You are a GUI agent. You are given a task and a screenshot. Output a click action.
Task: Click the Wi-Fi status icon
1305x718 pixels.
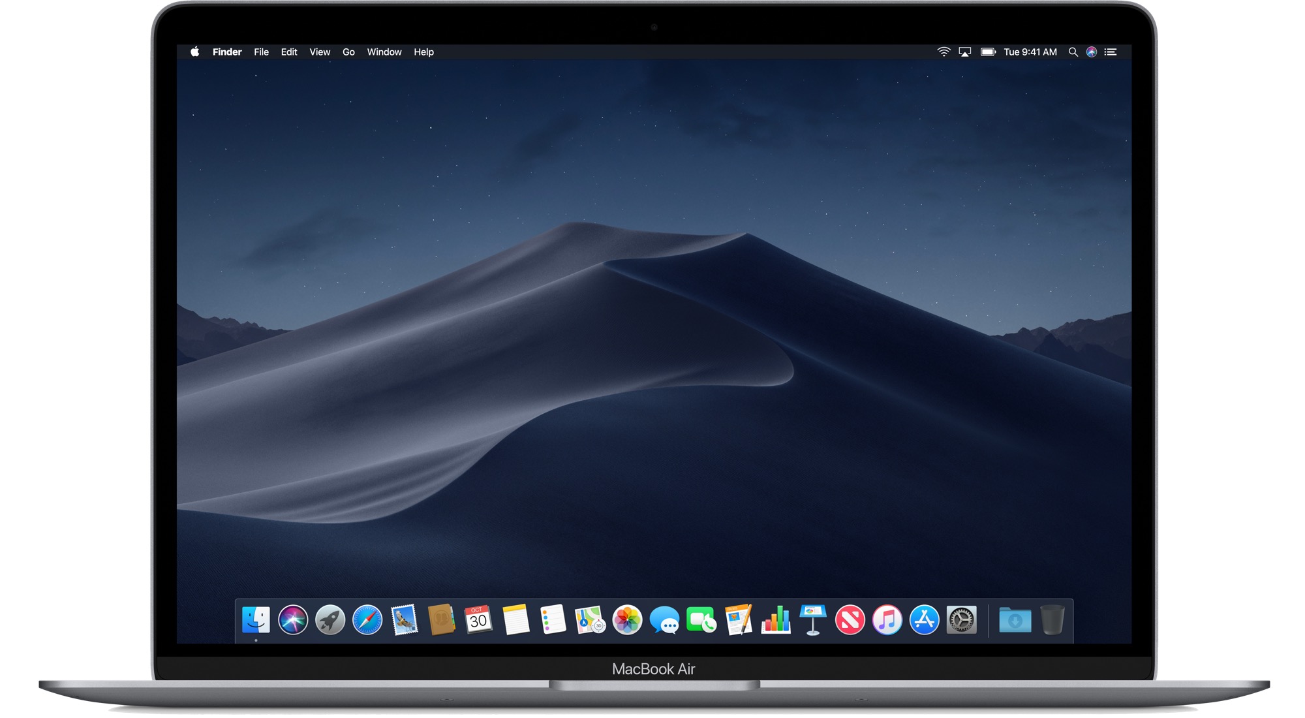944,52
